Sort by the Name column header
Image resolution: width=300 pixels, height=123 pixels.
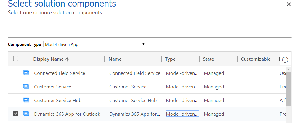[115, 59]
